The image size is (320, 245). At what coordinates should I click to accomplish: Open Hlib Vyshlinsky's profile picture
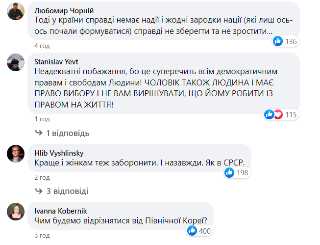[16, 153]
